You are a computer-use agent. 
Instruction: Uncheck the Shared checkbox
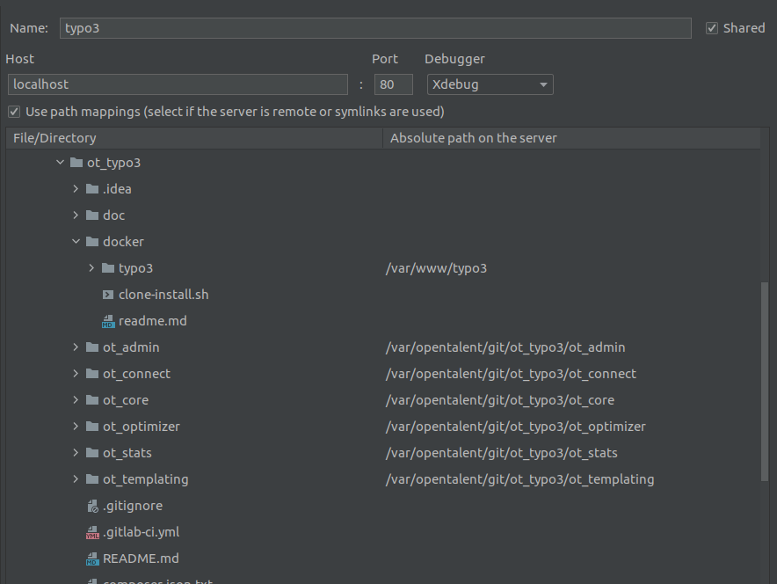coord(711,27)
